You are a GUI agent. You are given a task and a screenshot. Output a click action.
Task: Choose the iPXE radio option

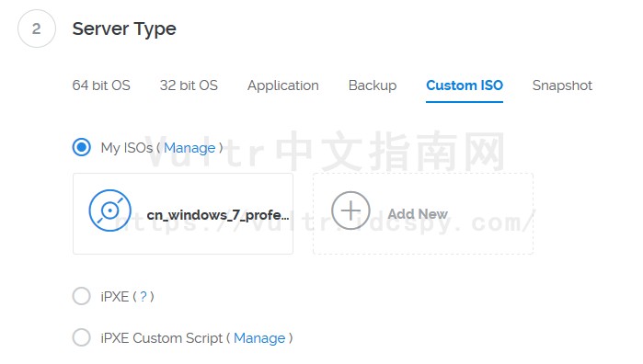(82, 296)
